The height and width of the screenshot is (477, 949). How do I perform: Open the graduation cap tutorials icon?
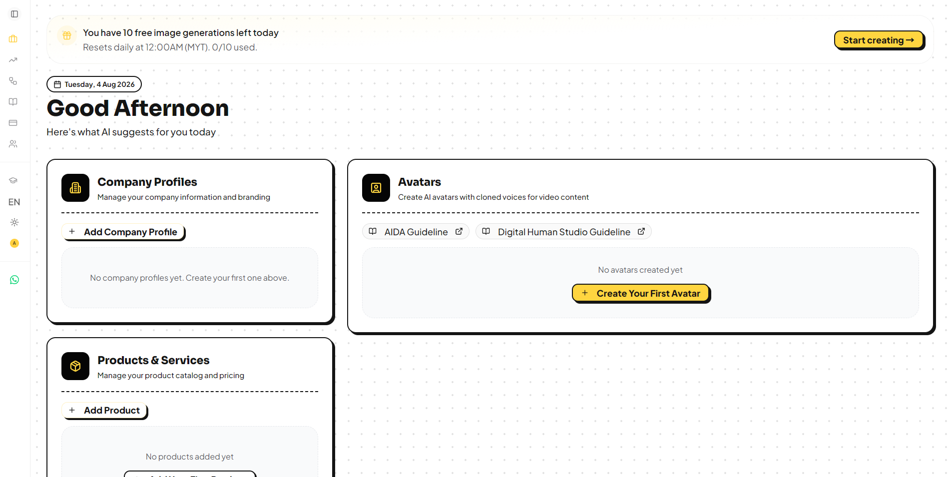coord(13,180)
